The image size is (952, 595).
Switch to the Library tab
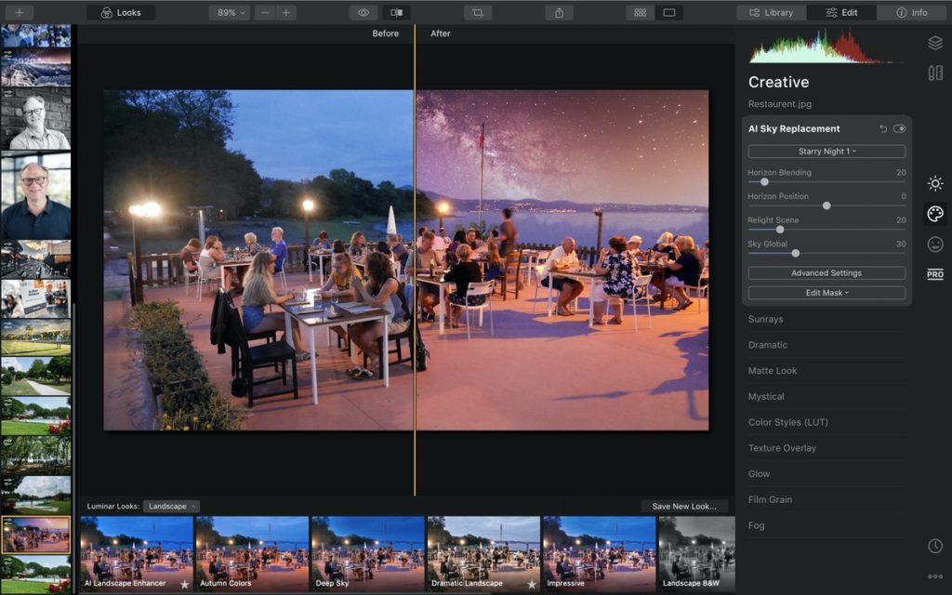[x=771, y=12]
